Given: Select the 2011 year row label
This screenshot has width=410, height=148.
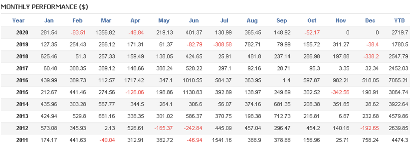Looking at the screenshot, I should [x=22, y=140].
